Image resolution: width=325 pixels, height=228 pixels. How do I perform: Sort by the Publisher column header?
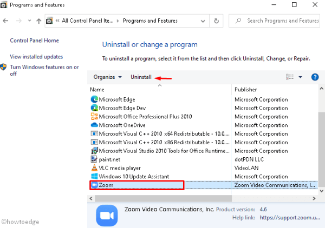pyautogui.click(x=245, y=90)
